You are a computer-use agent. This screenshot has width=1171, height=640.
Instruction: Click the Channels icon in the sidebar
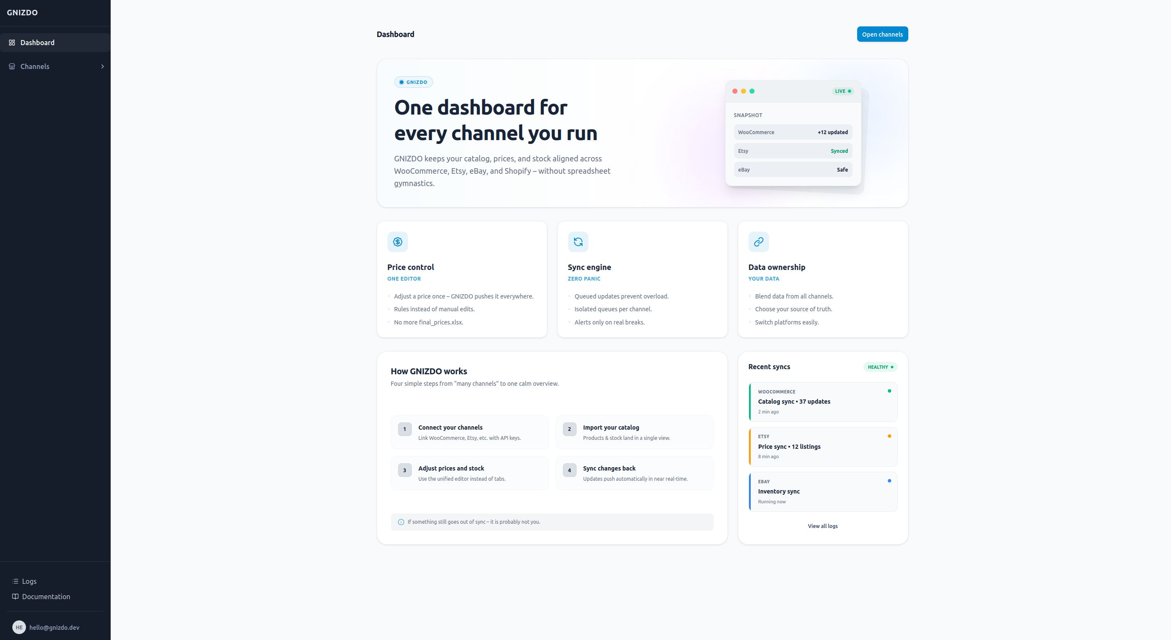(x=12, y=66)
